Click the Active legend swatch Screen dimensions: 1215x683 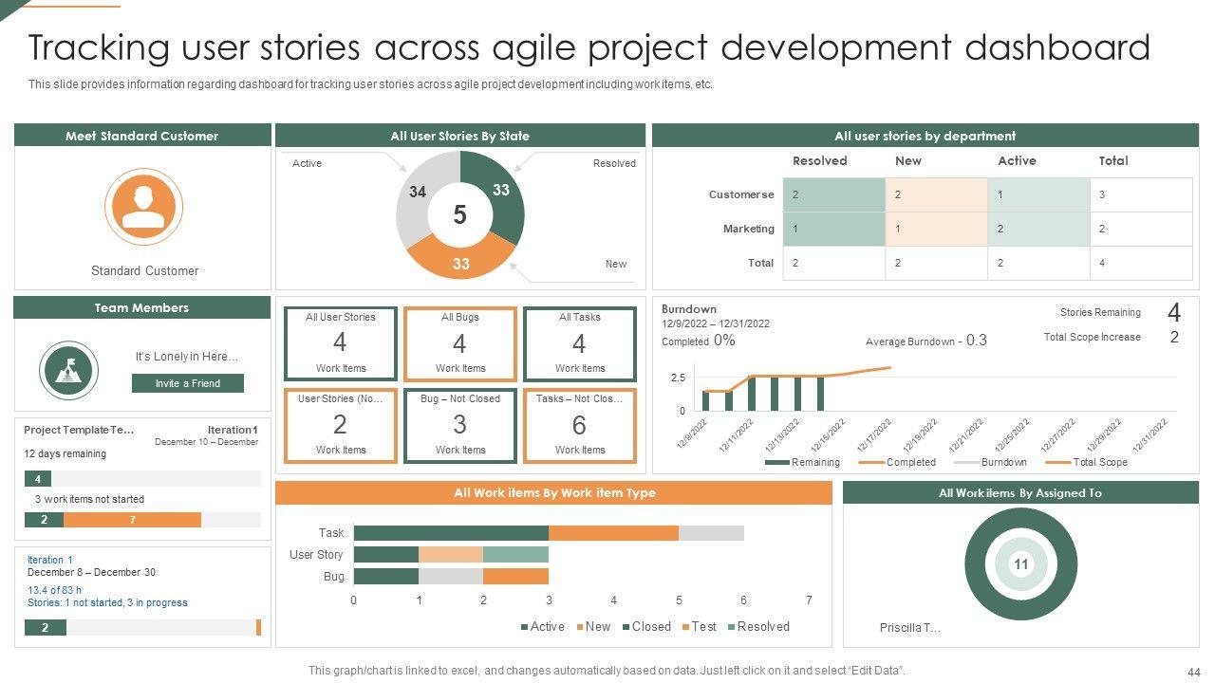coord(525,627)
